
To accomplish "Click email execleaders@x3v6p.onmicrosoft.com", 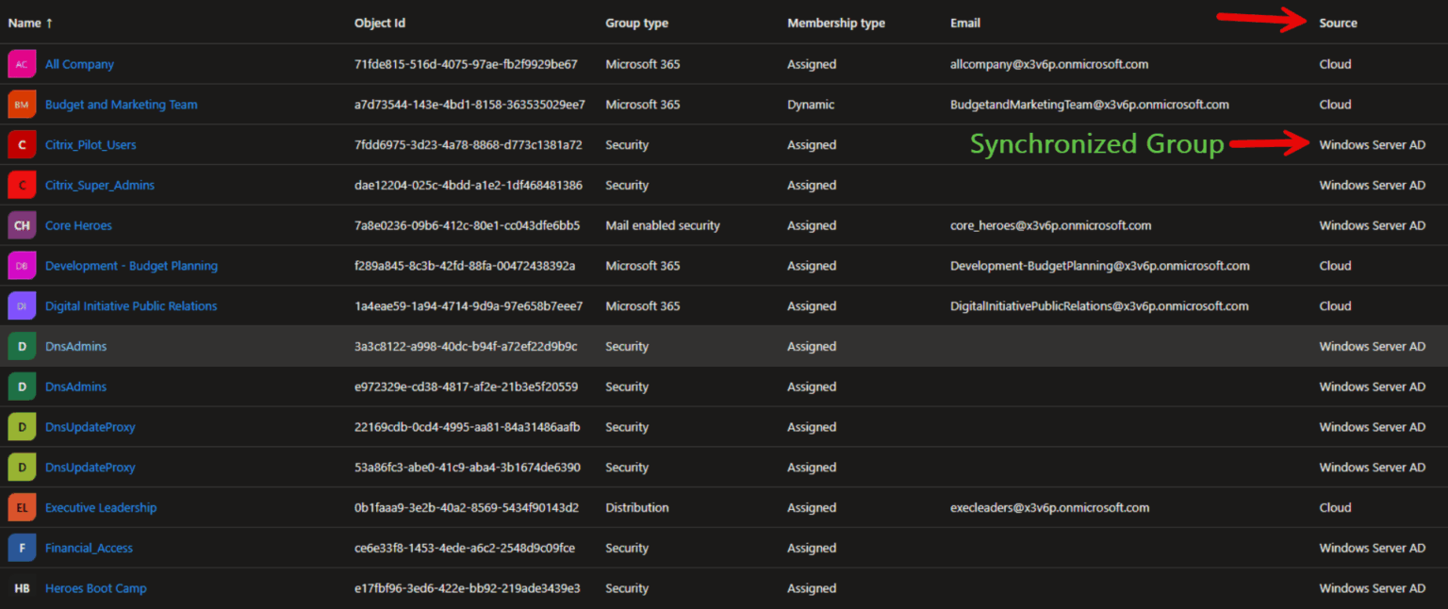I will tap(1050, 508).
